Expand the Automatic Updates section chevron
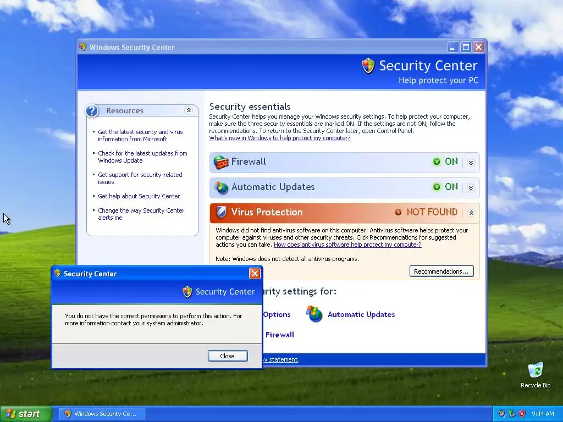The height and width of the screenshot is (422, 563). pyautogui.click(x=471, y=188)
